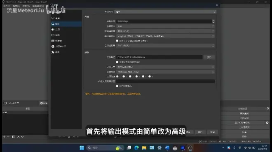
Task: Open the Advanced settings tools icon
Action: [53, 52]
